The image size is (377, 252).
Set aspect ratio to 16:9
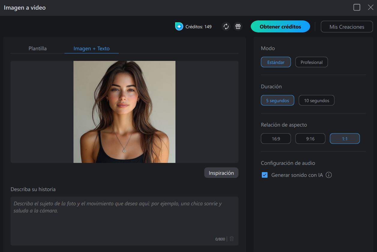pyautogui.click(x=276, y=138)
